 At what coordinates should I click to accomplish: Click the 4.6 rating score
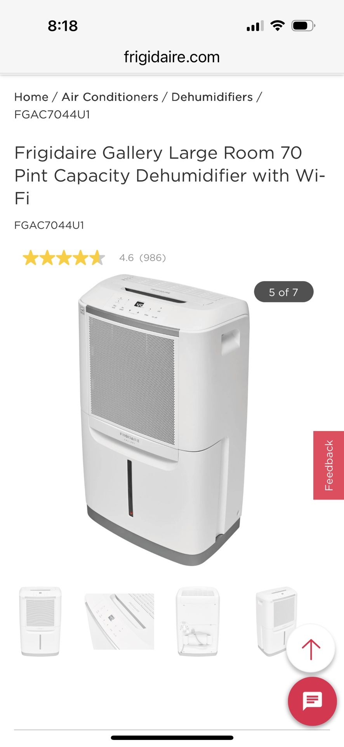point(126,258)
